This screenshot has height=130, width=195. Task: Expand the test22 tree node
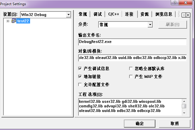[8, 21]
